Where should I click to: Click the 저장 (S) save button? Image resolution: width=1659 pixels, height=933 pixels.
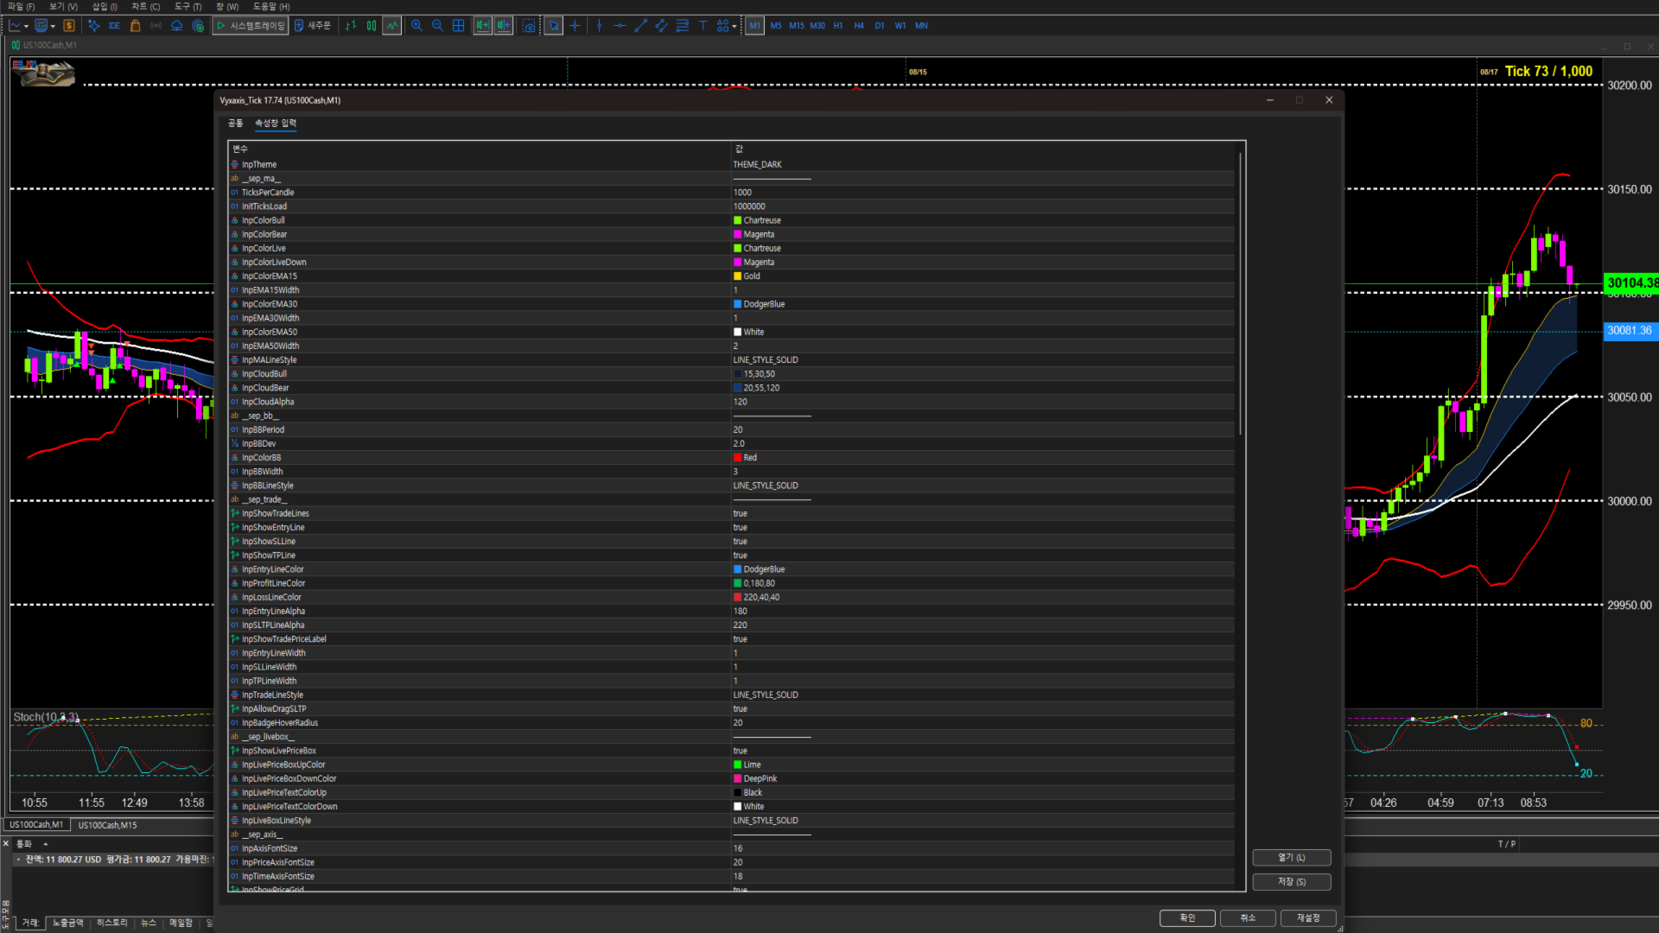click(1292, 882)
